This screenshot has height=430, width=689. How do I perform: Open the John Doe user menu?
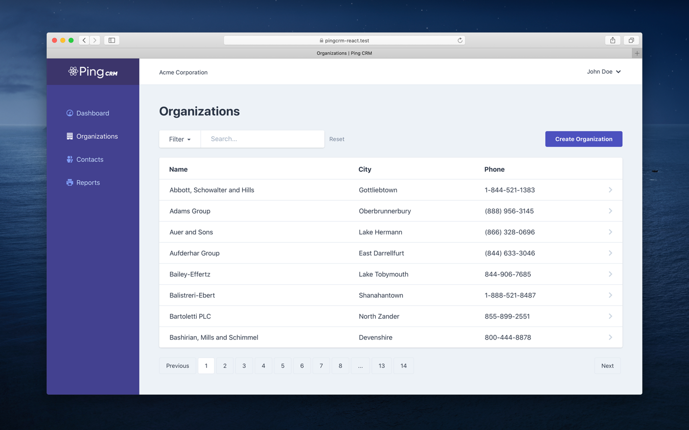point(604,72)
